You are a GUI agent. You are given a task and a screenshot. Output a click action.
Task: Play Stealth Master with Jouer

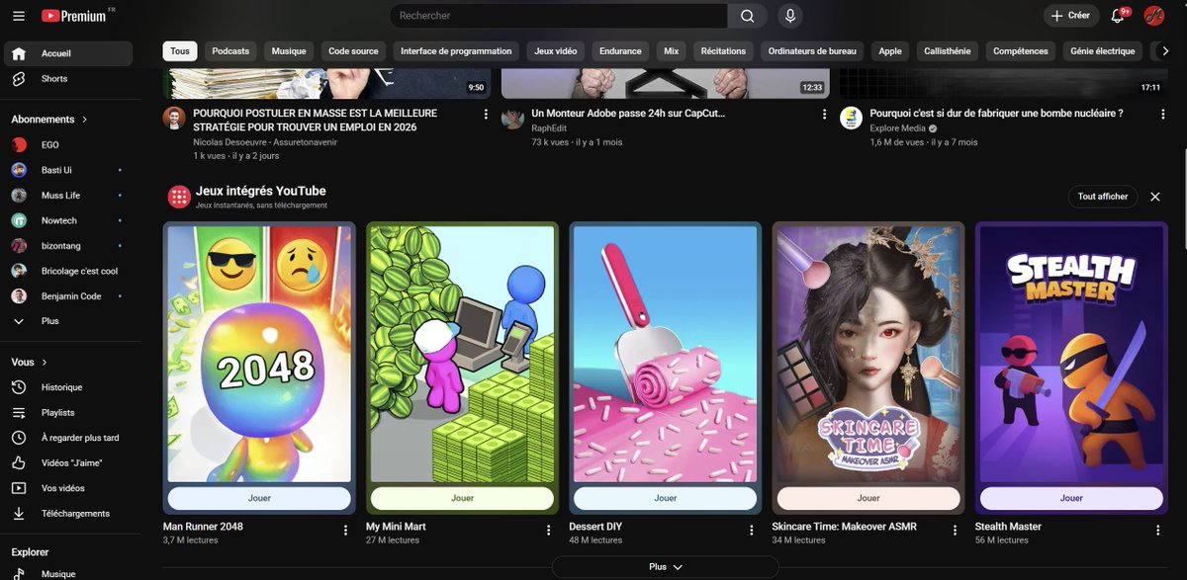[1072, 498]
